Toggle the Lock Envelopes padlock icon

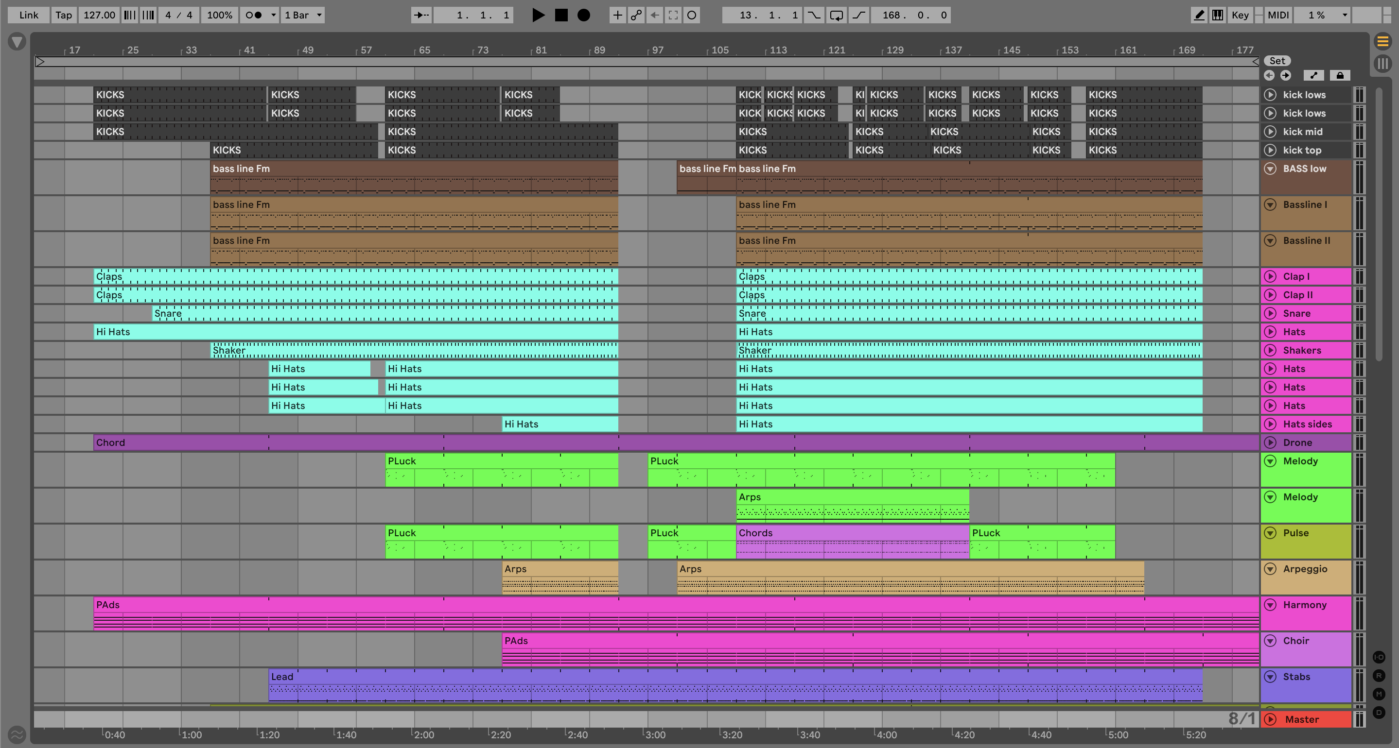click(x=1340, y=75)
